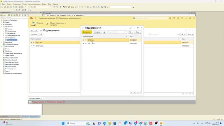Open WhatsApp from taskbar
The width and height of the screenshot is (224, 126).
[146, 123]
